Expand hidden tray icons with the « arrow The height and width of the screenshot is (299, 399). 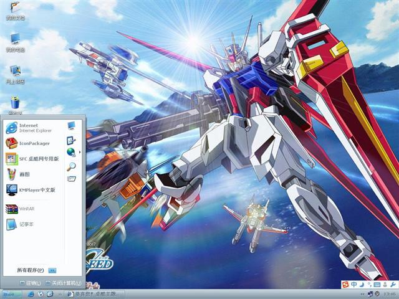[x=362, y=295]
